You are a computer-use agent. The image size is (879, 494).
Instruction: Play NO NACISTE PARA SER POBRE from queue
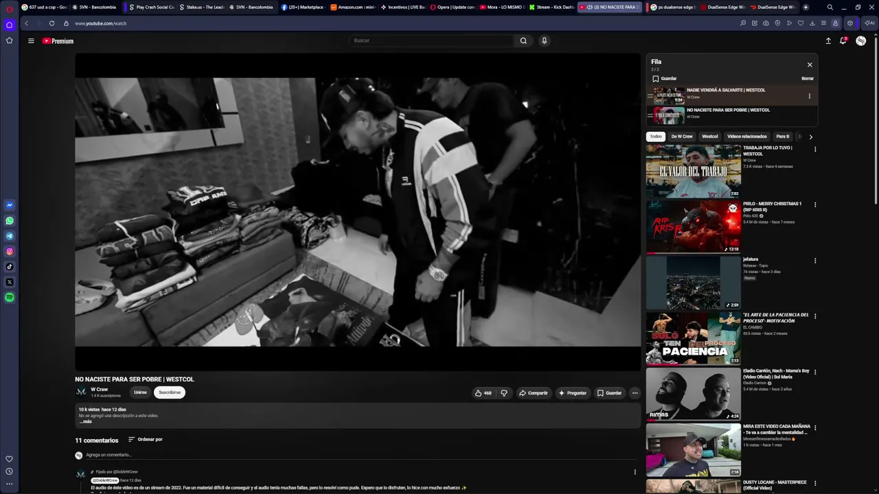732,115
